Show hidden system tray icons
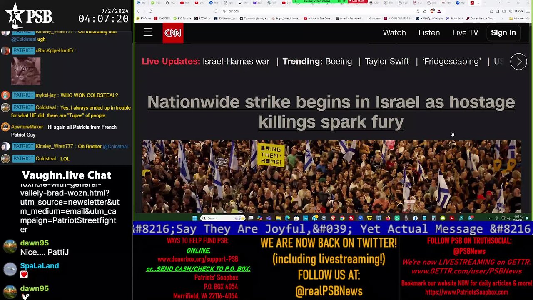This screenshot has width=533, height=300. (490, 218)
